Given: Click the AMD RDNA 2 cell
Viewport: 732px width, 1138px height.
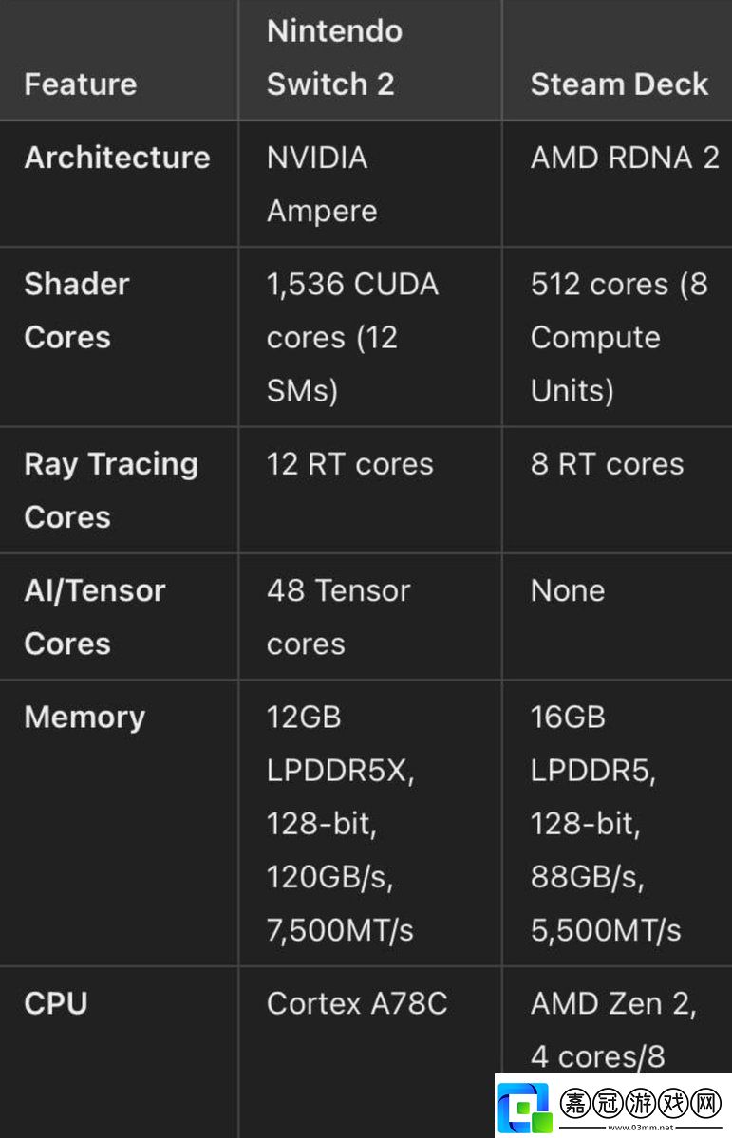Looking at the screenshot, I should click(x=625, y=158).
